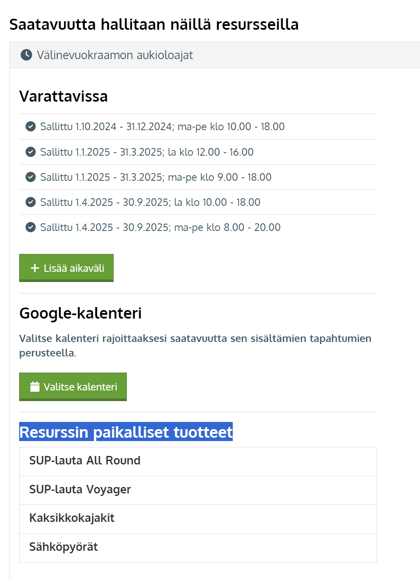Image resolution: width=420 pixels, height=581 pixels.
Task: Open rule 1.1.2025 - 31.3.2025 la klo 12.00
Action: click(147, 152)
